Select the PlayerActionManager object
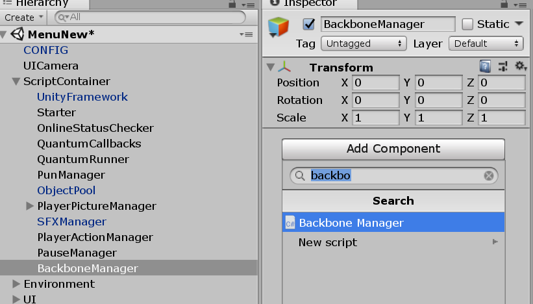The image size is (533, 304). (95, 237)
